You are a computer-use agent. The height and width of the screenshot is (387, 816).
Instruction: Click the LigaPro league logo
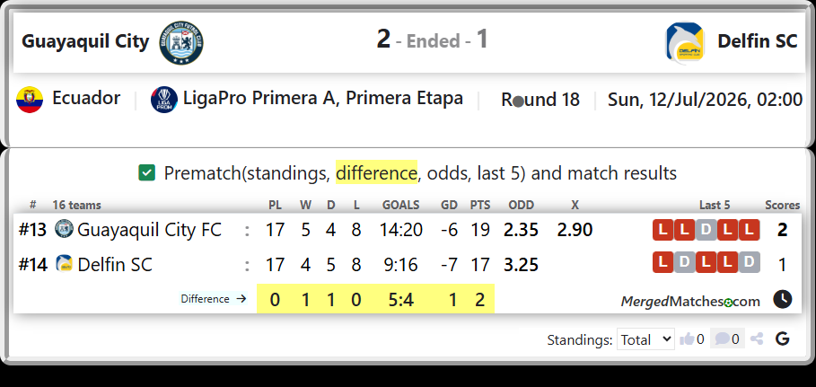pyautogui.click(x=164, y=100)
